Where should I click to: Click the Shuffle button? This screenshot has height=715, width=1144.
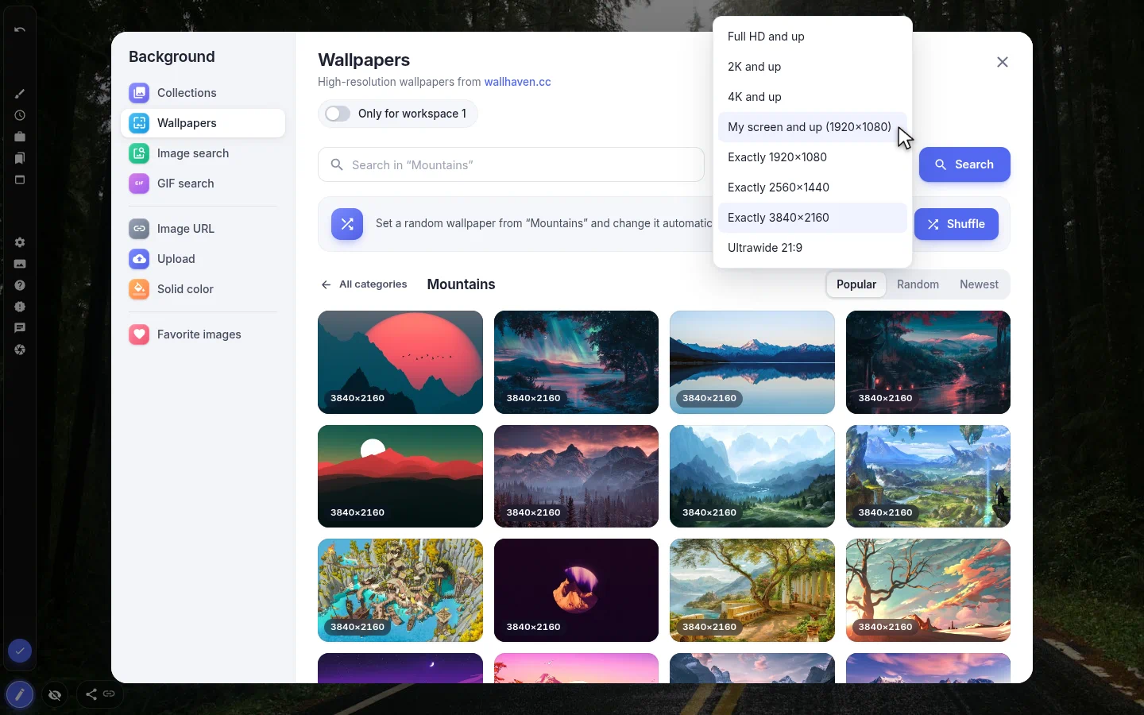(x=956, y=224)
